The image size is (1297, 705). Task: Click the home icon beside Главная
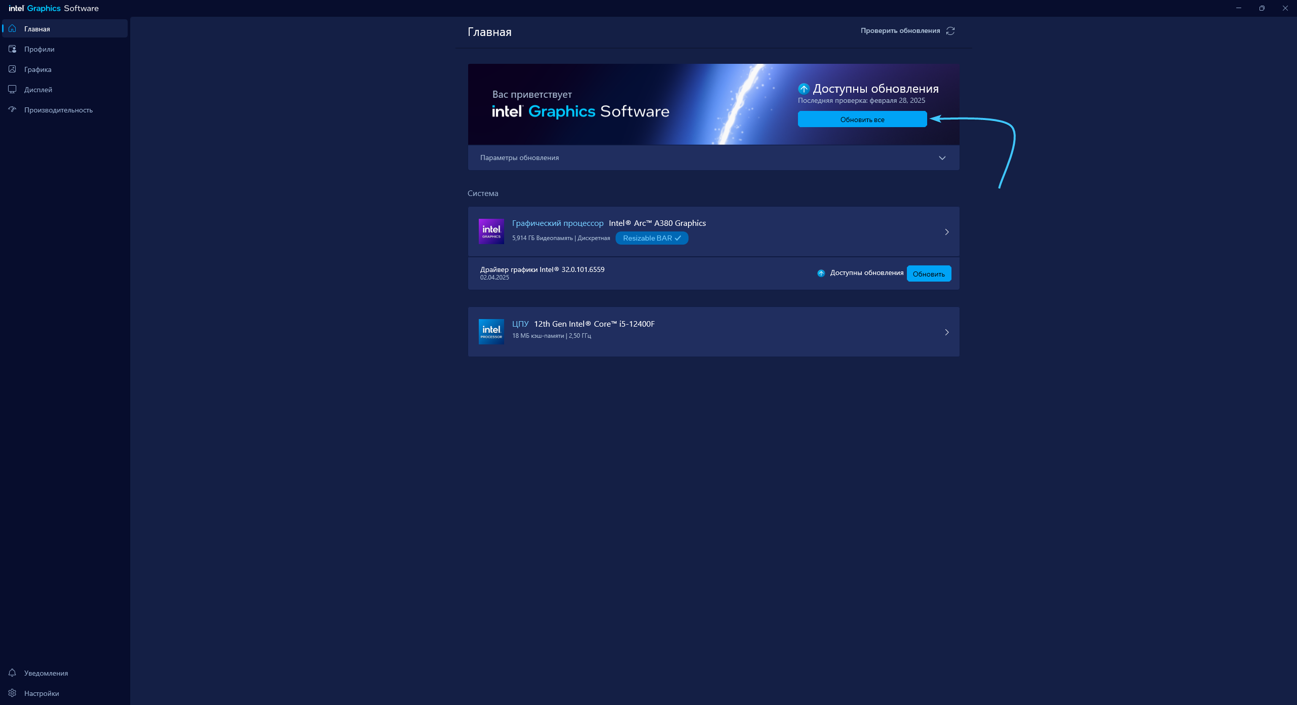pos(13,28)
